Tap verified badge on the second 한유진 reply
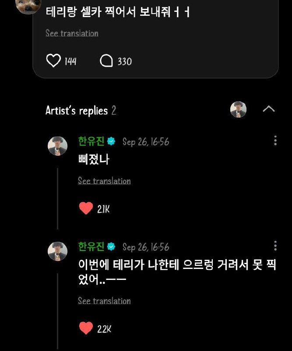Viewport: 292px width, 351px height. [x=111, y=247]
